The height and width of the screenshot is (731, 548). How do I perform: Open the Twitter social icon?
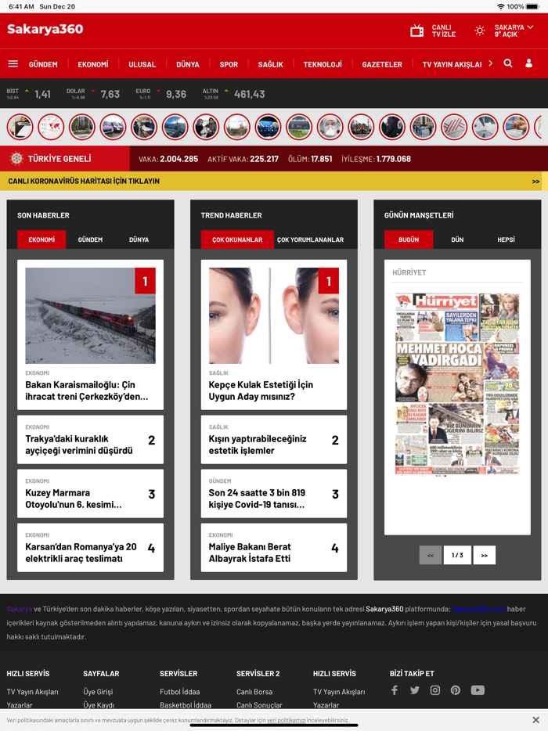point(415,690)
